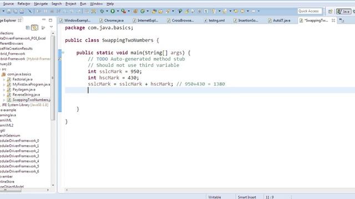Image resolution: width=355 pixels, height=199 pixels.
Task: Click the Quick Access search field
Action: pyautogui.click(x=310, y=11)
